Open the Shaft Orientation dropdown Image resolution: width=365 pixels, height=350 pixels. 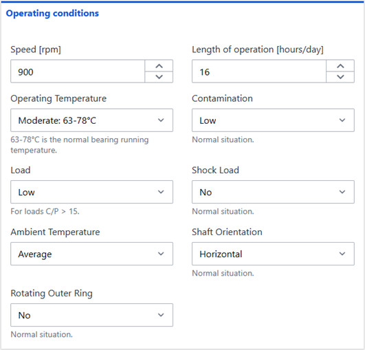[273, 254]
